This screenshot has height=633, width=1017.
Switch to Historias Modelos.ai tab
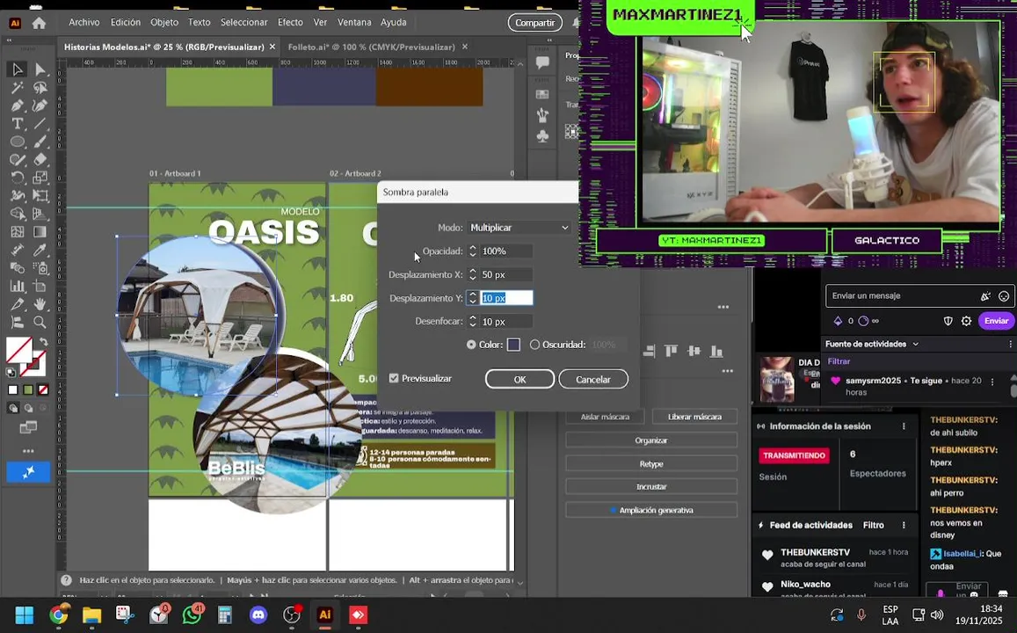(x=164, y=47)
